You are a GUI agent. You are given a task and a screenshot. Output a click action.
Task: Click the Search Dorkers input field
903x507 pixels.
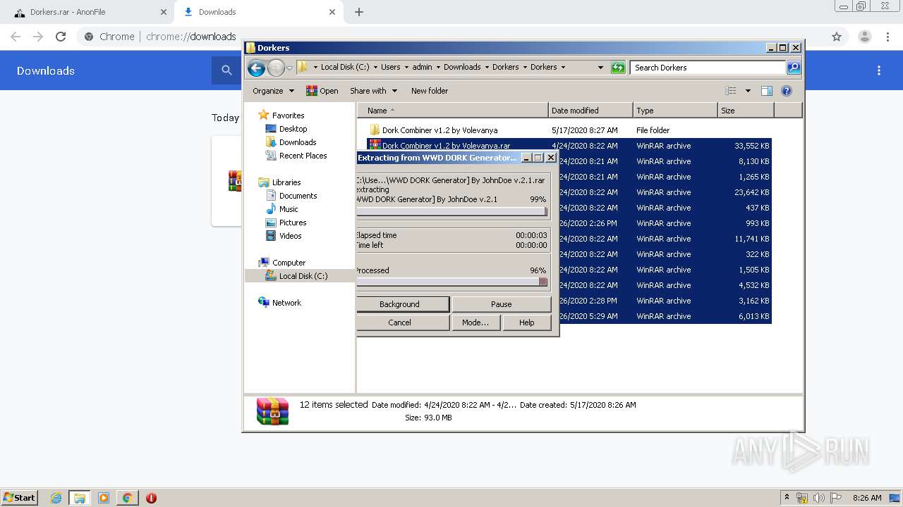coord(708,68)
